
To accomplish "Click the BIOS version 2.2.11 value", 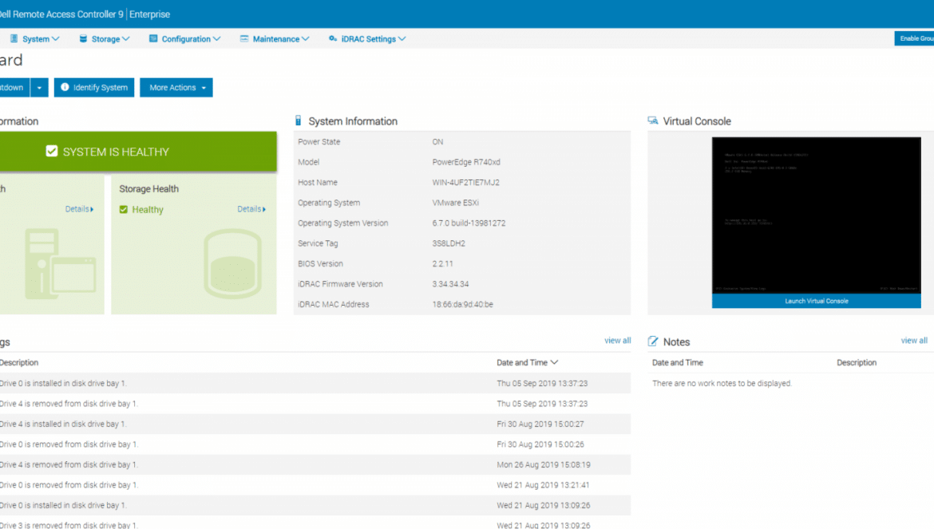I will [442, 263].
